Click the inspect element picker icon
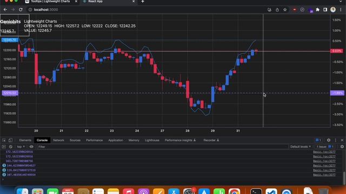 4,140
